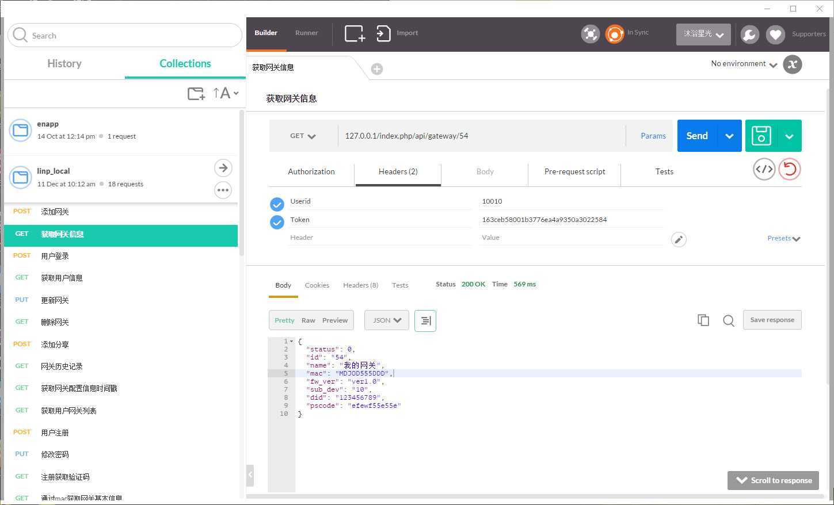
Task: Generate code snippet icon
Action: [x=764, y=169]
